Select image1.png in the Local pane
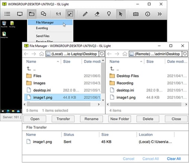Screen dimensions: 189x163 click(x=62, y=98)
